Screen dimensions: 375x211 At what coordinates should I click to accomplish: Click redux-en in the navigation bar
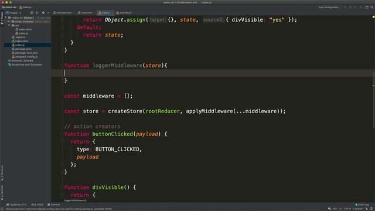9,7
